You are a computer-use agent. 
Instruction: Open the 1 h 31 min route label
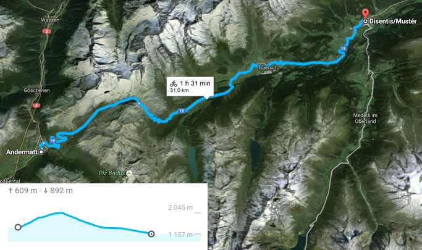(190, 86)
